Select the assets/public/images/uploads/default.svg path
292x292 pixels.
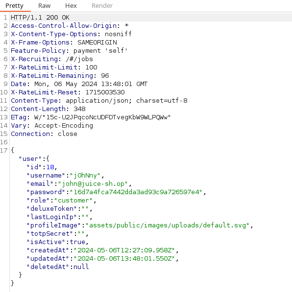point(168,225)
